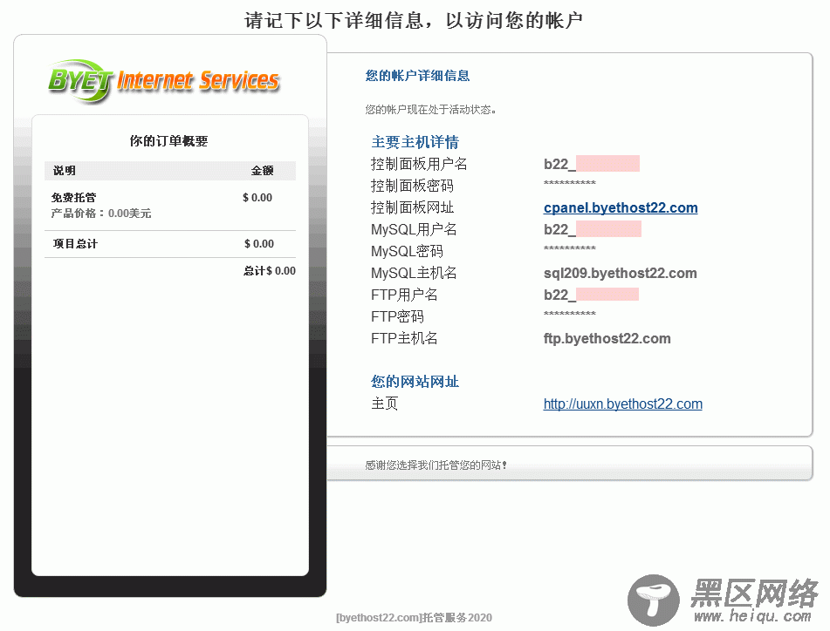This screenshot has height=631, width=830.
Task: Click the control panel username value b22_
Action: click(591, 164)
